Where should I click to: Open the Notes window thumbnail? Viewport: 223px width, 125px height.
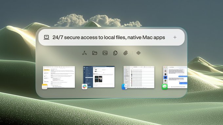pos(59,77)
